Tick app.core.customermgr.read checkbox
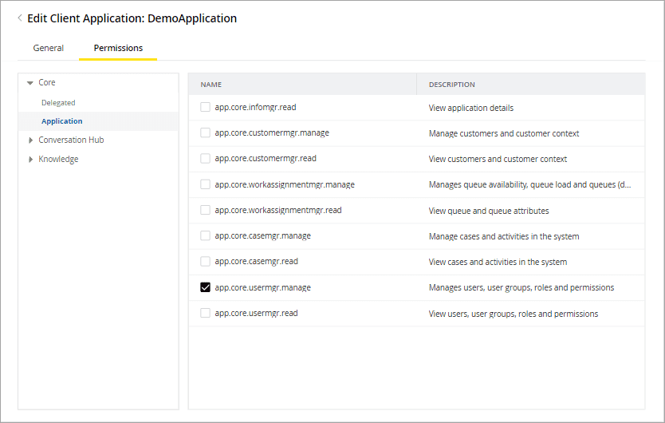The image size is (665, 423). click(x=206, y=159)
